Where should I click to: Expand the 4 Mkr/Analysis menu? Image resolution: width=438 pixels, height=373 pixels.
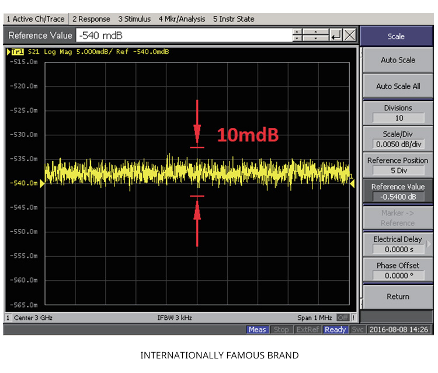182,19
